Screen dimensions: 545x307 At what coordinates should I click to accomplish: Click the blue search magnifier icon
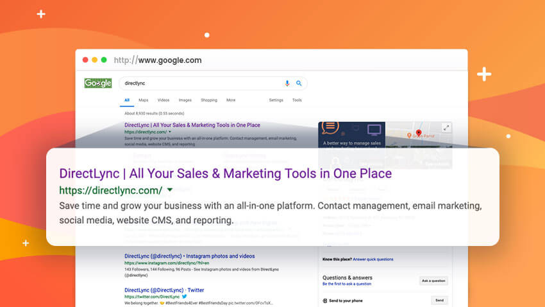coord(299,83)
